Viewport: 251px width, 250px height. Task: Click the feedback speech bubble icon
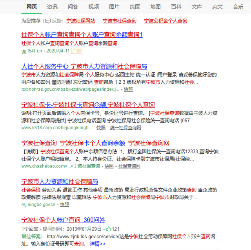(48, 21)
